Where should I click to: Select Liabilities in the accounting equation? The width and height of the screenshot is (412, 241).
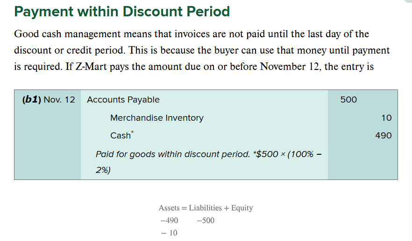pyautogui.click(x=205, y=208)
